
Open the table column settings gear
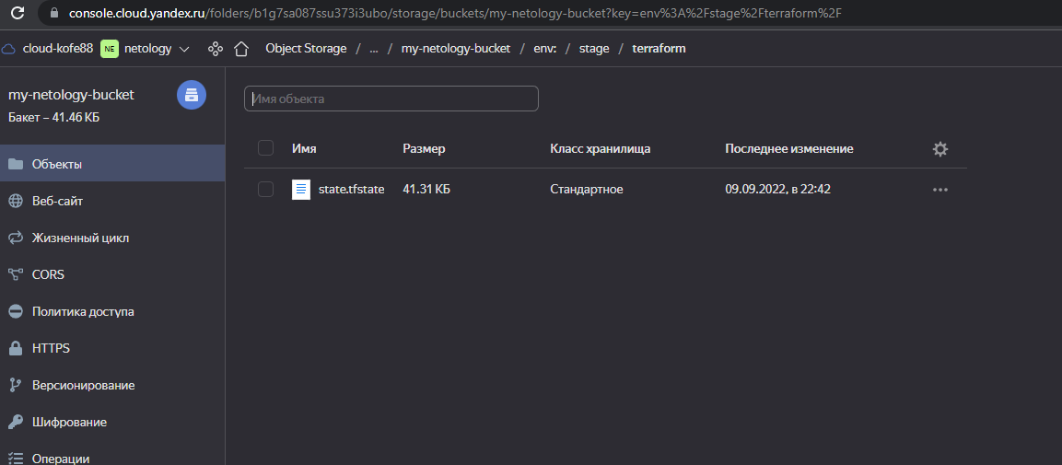point(940,149)
